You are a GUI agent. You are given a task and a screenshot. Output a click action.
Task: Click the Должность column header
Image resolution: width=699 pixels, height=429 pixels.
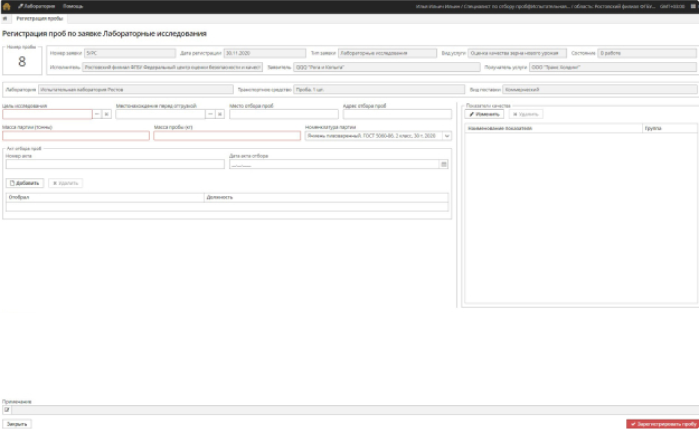click(x=326, y=197)
